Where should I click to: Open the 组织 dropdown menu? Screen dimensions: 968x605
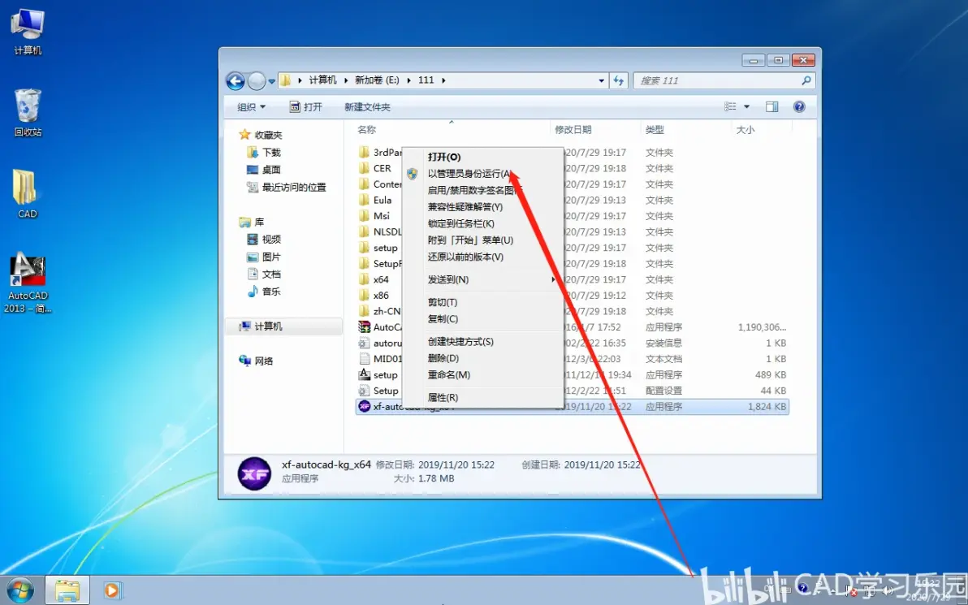251,107
